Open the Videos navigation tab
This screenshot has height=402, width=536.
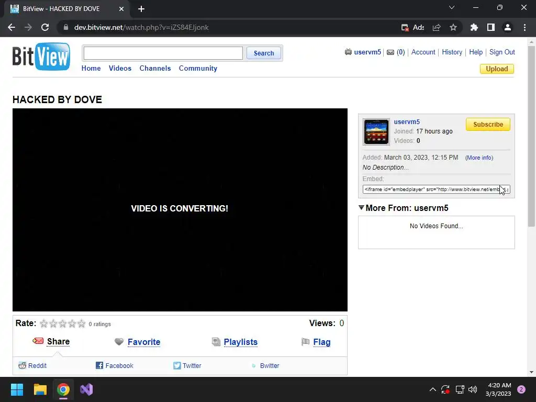pyautogui.click(x=120, y=68)
